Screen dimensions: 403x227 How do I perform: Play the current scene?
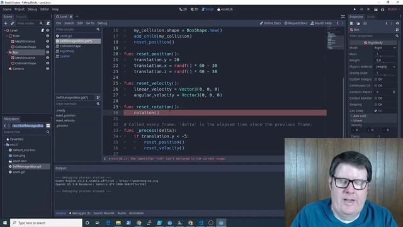tap(376, 9)
